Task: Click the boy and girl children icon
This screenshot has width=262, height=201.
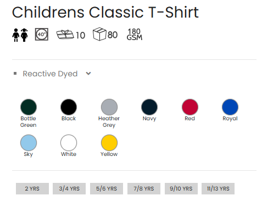Action: tap(20, 35)
